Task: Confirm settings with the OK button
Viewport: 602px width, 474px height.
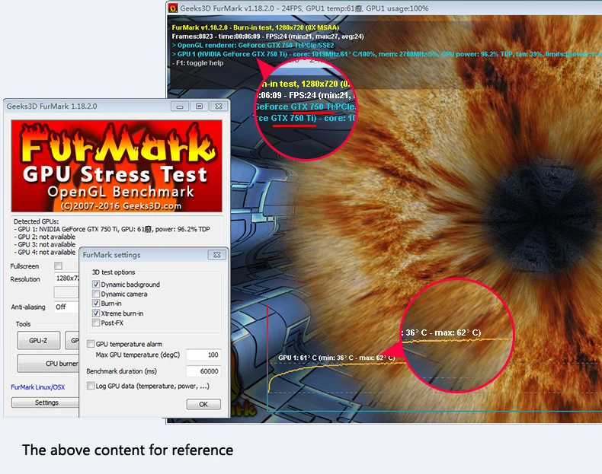Action: click(x=203, y=404)
